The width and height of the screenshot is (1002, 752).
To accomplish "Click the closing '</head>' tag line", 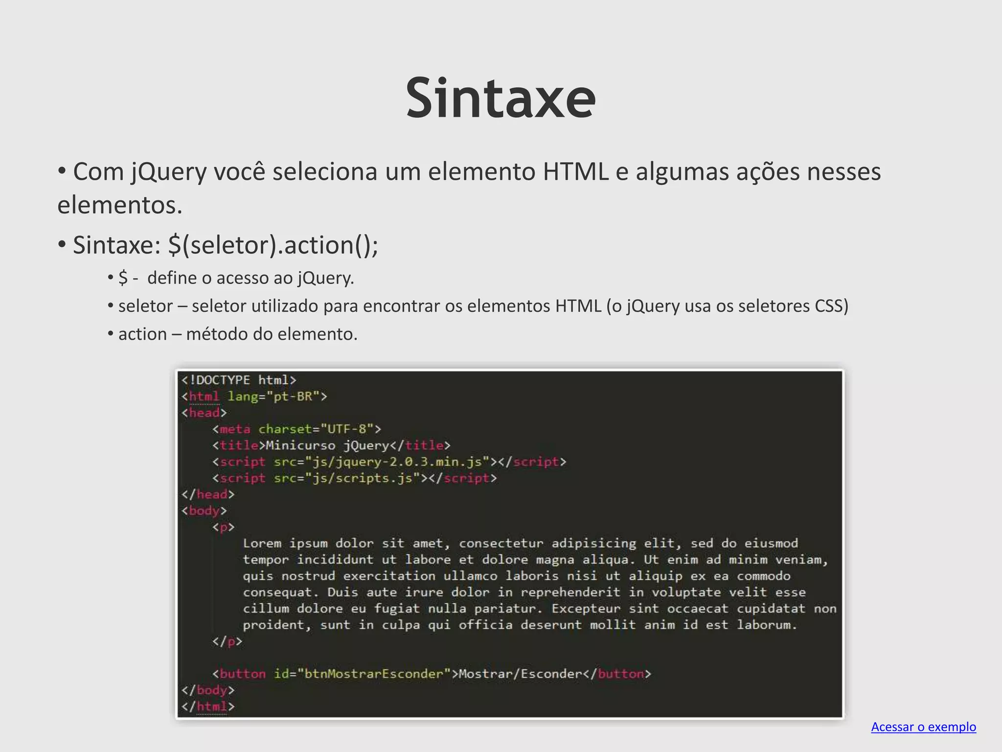I will click(208, 494).
